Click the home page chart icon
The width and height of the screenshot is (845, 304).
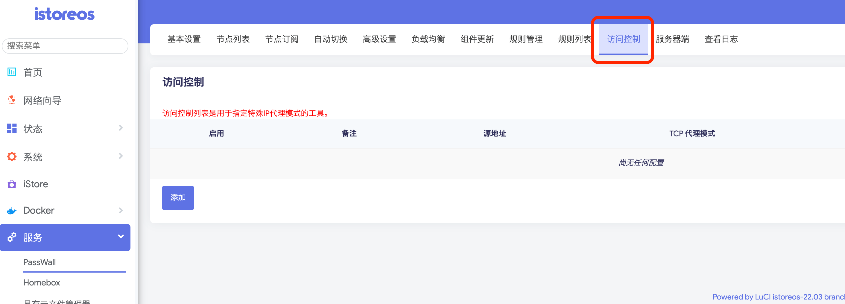(x=12, y=72)
